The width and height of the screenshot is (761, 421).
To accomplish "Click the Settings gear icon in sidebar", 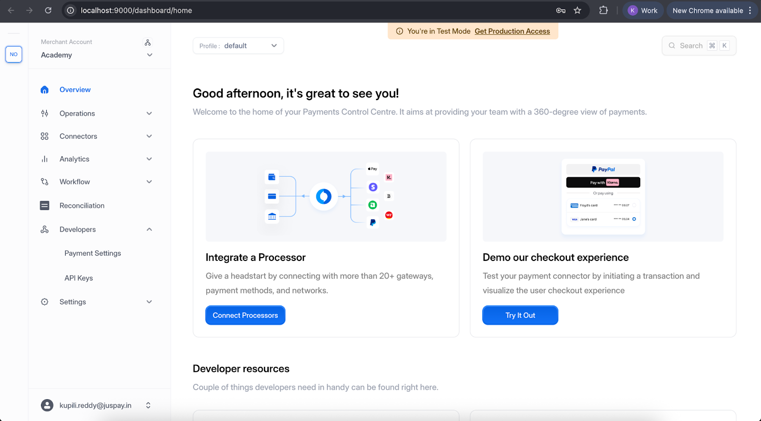I will [45, 302].
